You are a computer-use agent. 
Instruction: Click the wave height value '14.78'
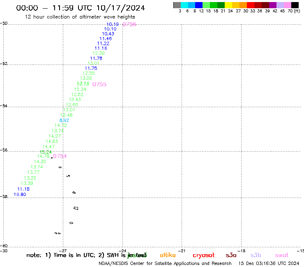click(43, 156)
